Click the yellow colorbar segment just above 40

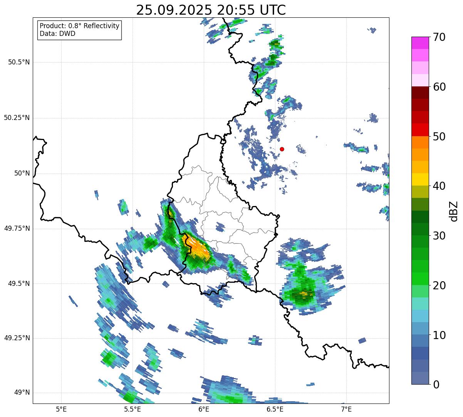coord(420,179)
